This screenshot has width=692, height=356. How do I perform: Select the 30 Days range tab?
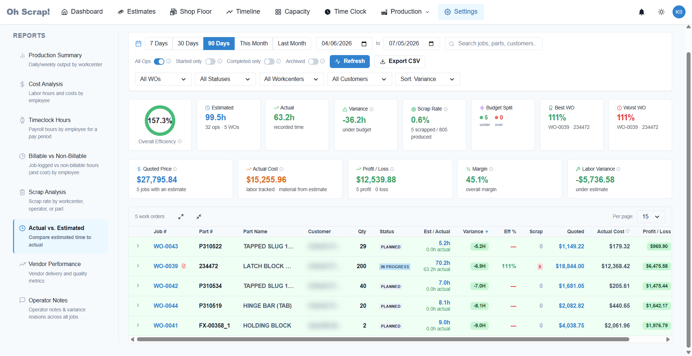188,44
